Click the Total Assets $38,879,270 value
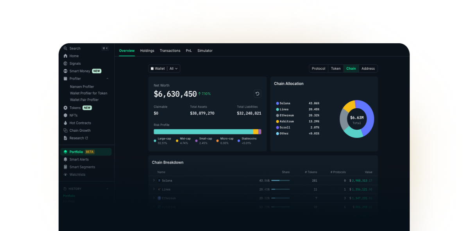 (202, 113)
